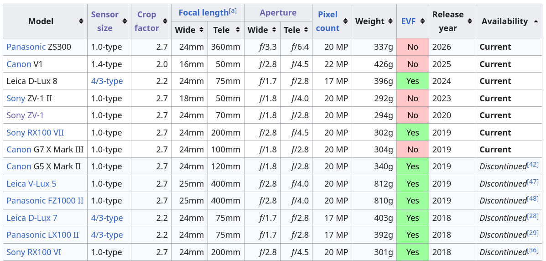Image resolution: width=546 pixels, height=261 pixels.
Task: Open the Focal length header link
Action: tap(203, 13)
